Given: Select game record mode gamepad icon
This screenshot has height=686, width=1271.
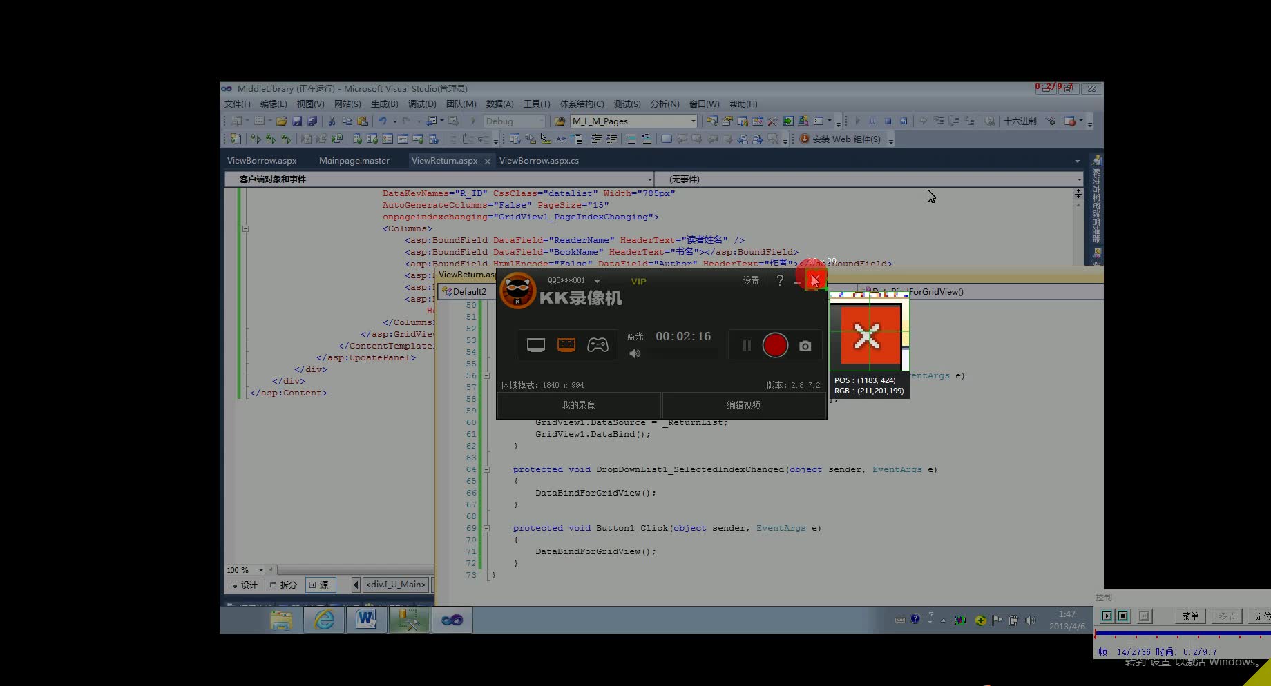Looking at the screenshot, I should click(598, 345).
